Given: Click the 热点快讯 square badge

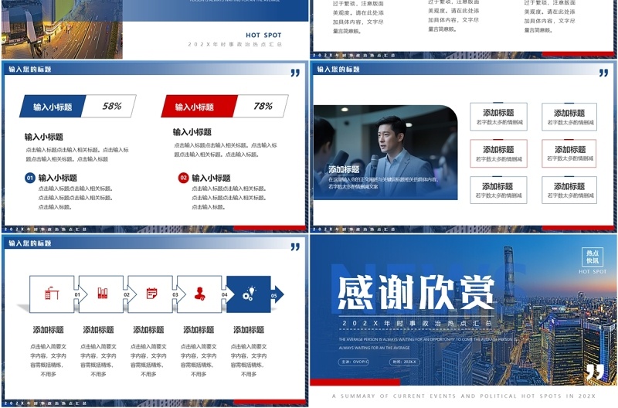Looking at the screenshot, I should (x=593, y=257).
